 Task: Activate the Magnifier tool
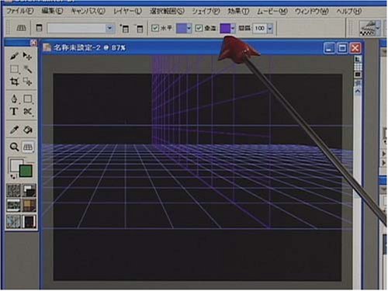(x=14, y=147)
